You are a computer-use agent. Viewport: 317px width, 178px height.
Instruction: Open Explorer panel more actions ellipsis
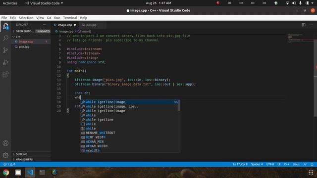(44, 25)
